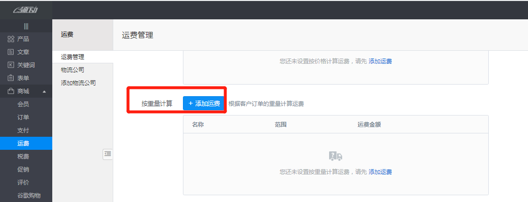Open the 订单 menu item

pos(23,117)
